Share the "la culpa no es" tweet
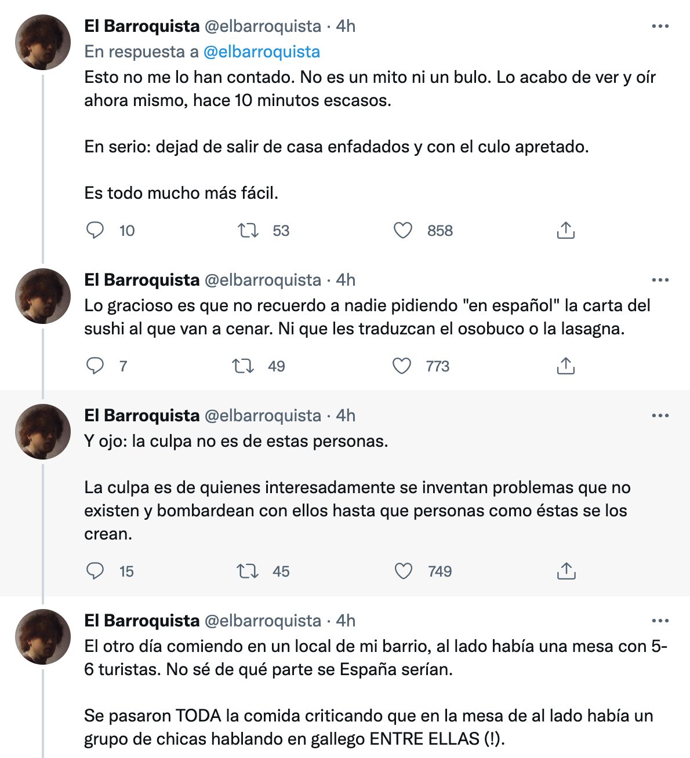Screen dimensions: 690x758 (565, 571)
